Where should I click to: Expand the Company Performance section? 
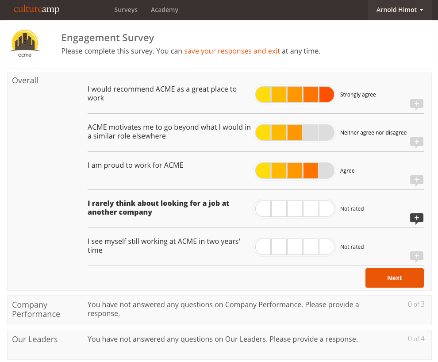pyautogui.click(x=36, y=309)
